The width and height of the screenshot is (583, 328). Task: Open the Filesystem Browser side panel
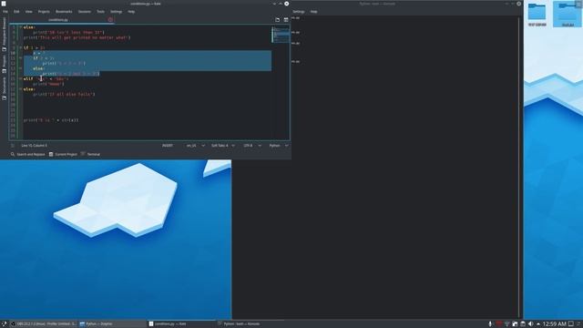tap(4, 35)
